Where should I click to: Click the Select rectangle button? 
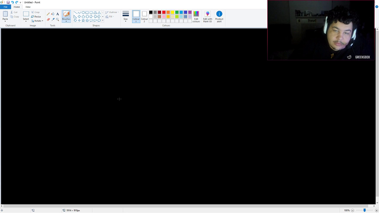point(26,15)
